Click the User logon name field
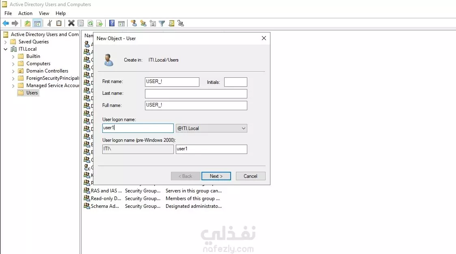 138,128
